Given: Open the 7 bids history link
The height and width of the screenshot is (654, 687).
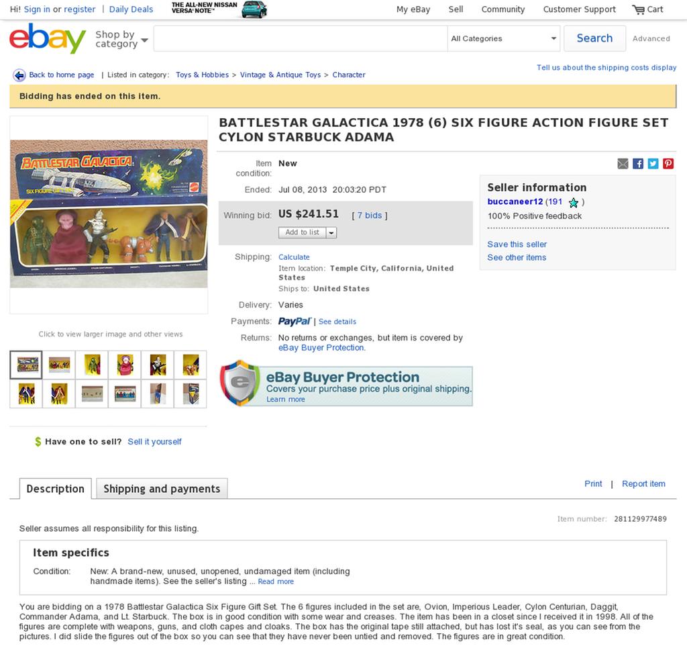Looking at the screenshot, I should 370,216.
